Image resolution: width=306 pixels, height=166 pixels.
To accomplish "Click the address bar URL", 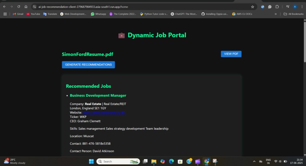I will click(x=83, y=7).
